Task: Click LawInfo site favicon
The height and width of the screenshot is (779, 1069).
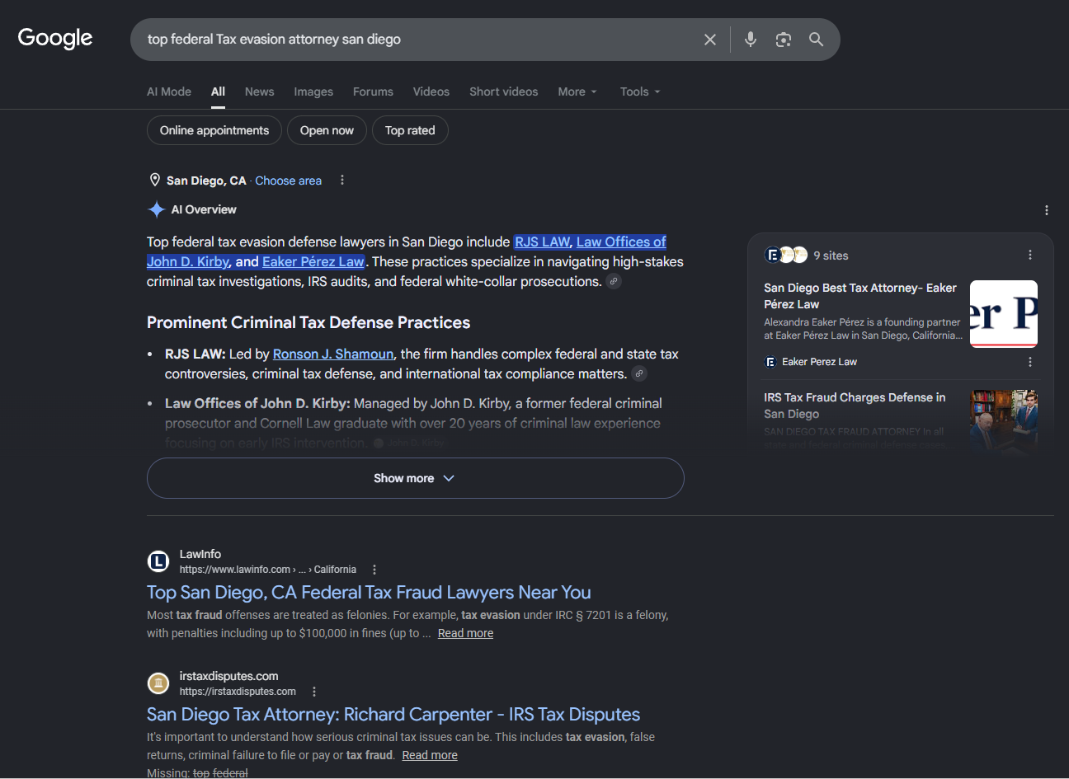Action: pyautogui.click(x=158, y=561)
